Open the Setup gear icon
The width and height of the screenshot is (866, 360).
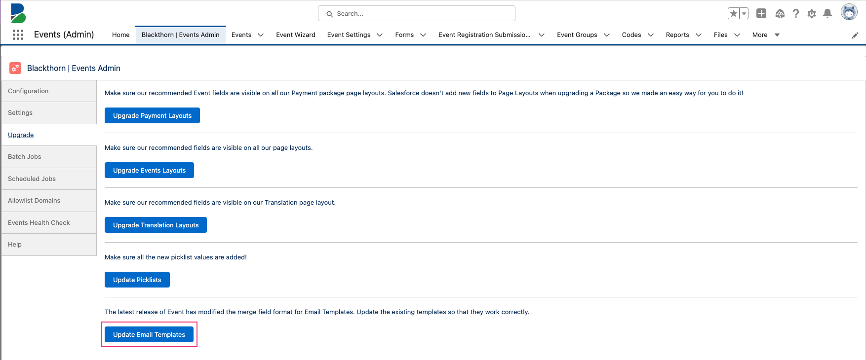point(812,14)
